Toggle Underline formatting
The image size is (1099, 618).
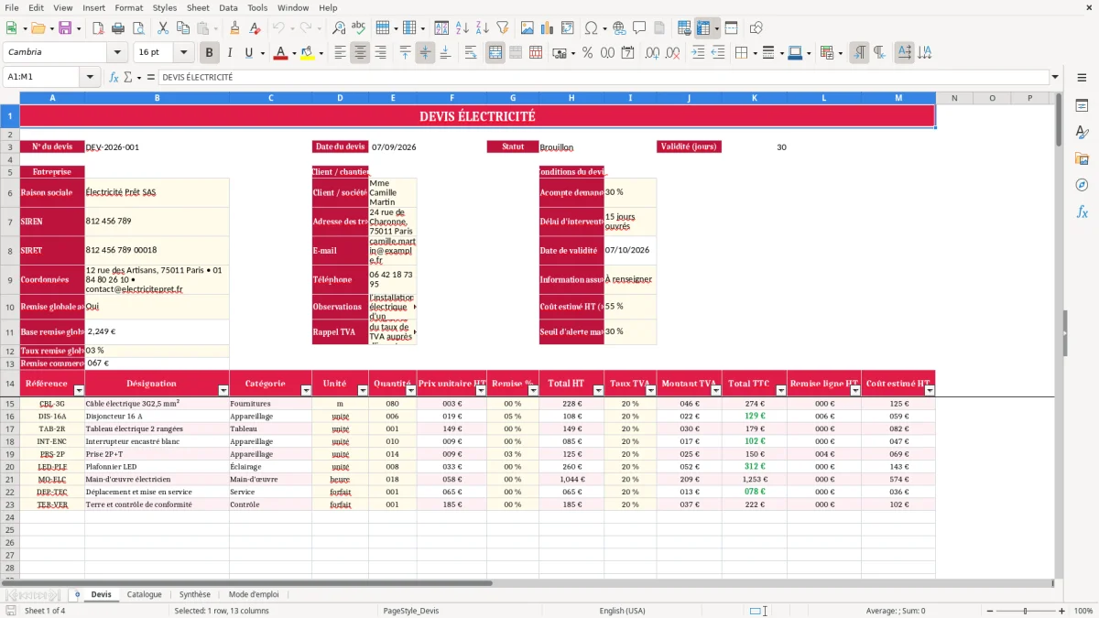[x=249, y=53]
